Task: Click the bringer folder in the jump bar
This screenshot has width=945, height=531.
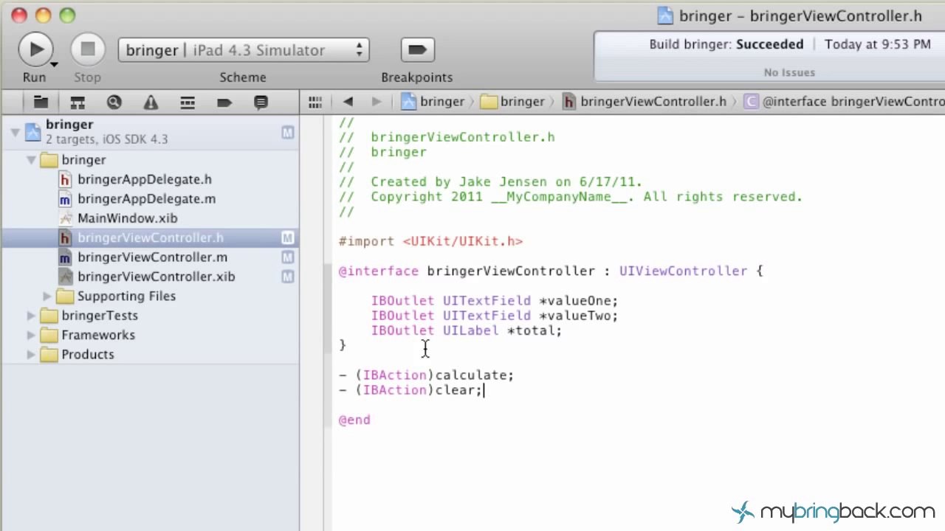Action: [x=513, y=102]
